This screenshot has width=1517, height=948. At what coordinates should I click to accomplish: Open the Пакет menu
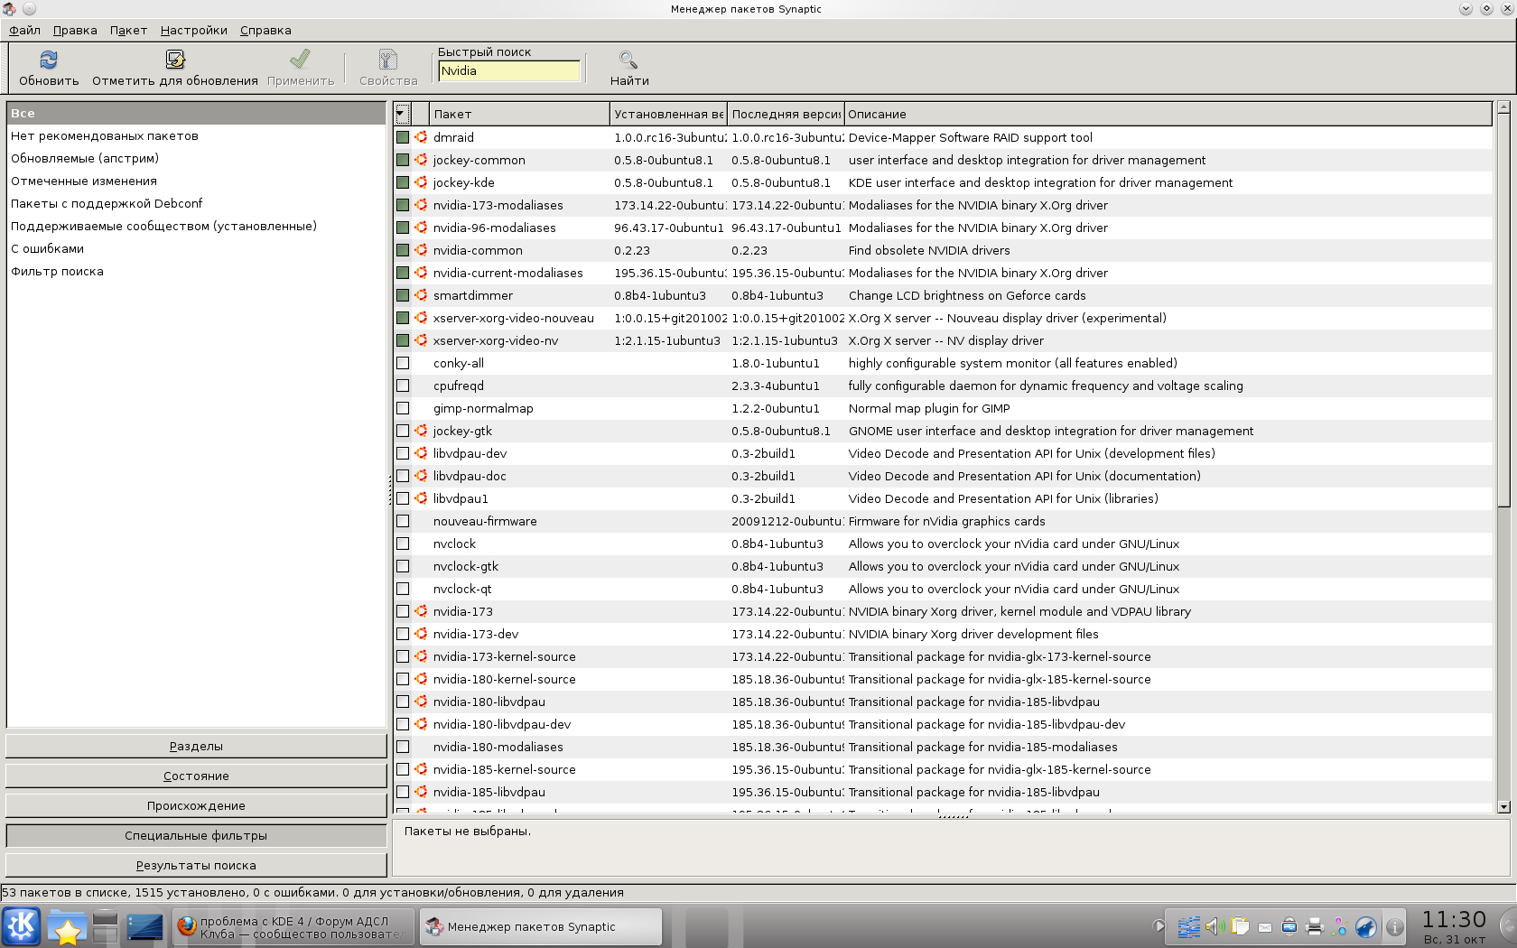128,30
